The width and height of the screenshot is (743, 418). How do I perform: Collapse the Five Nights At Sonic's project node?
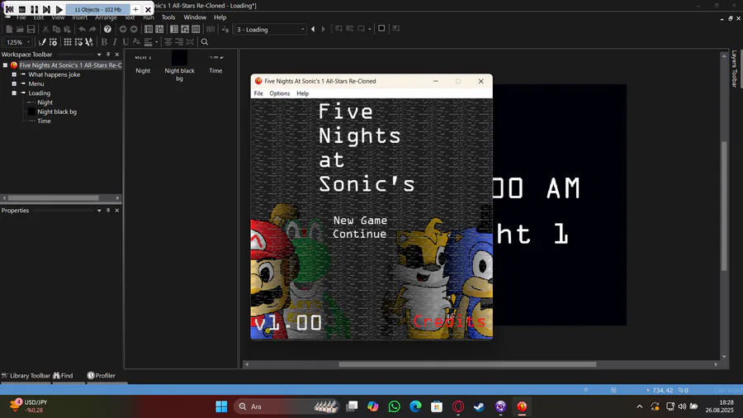point(5,65)
